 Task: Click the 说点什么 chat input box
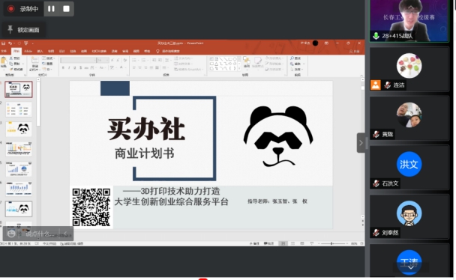[40, 234]
